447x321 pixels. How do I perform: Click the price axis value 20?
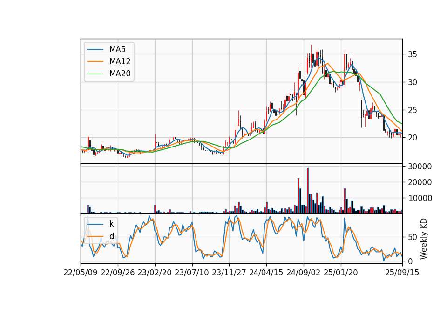pyautogui.click(x=413, y=138)
